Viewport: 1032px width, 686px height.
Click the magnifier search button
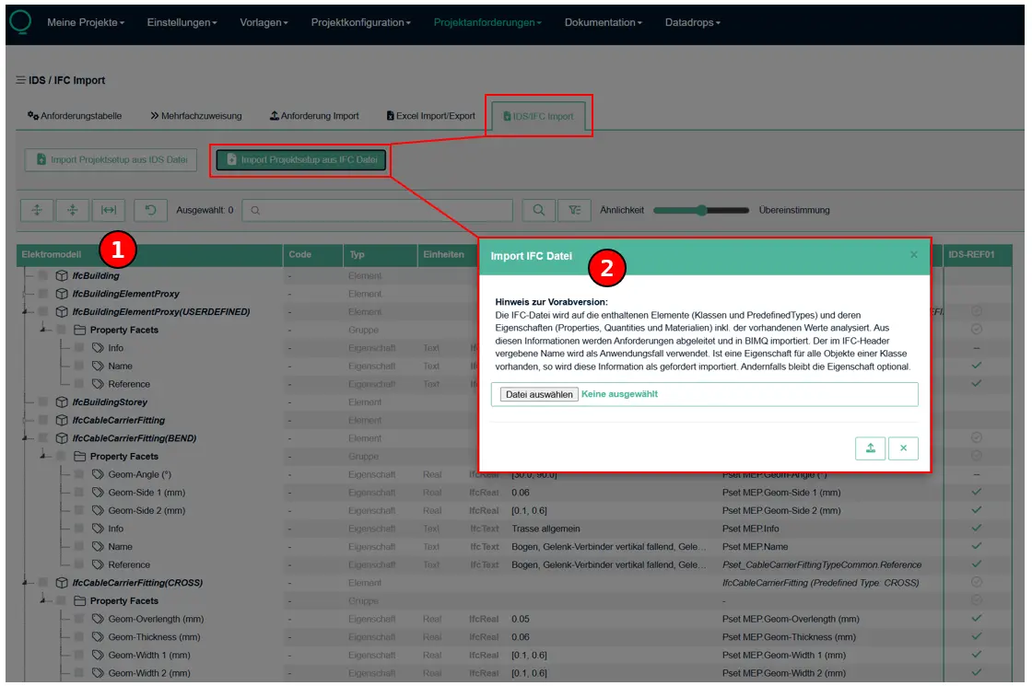539,210
